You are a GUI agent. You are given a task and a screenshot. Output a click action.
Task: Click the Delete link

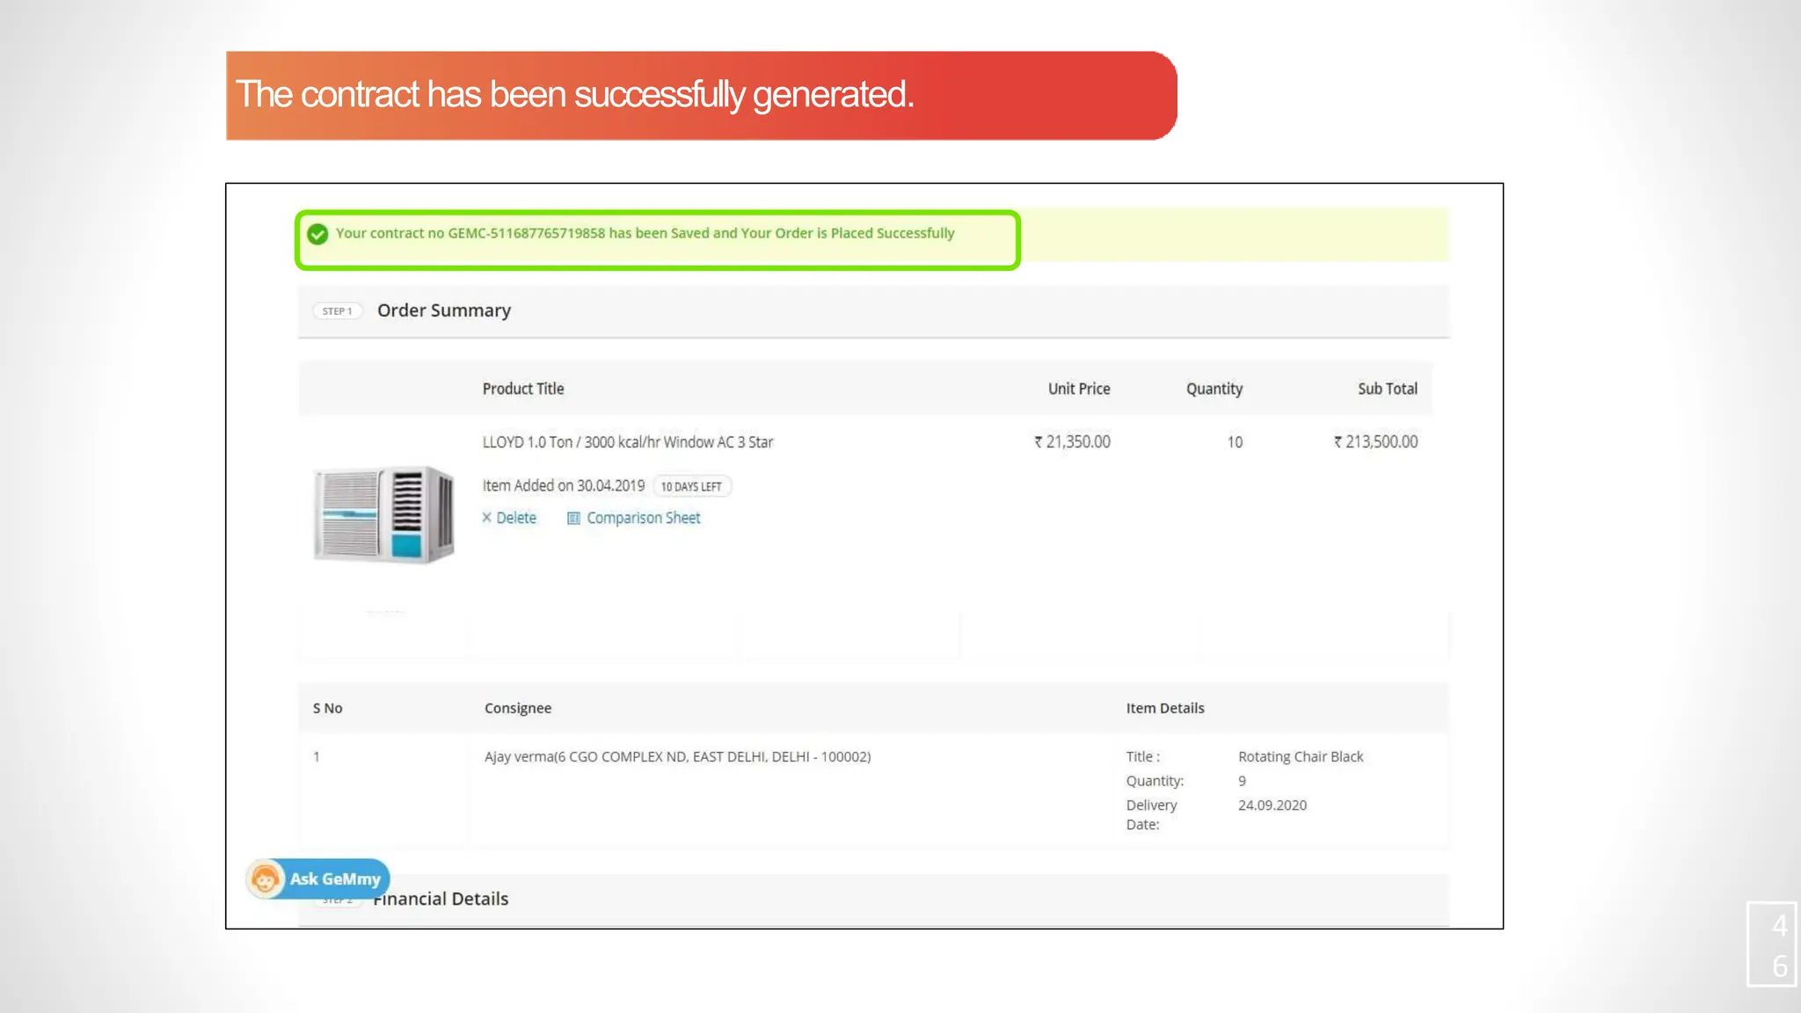(515, 518)
